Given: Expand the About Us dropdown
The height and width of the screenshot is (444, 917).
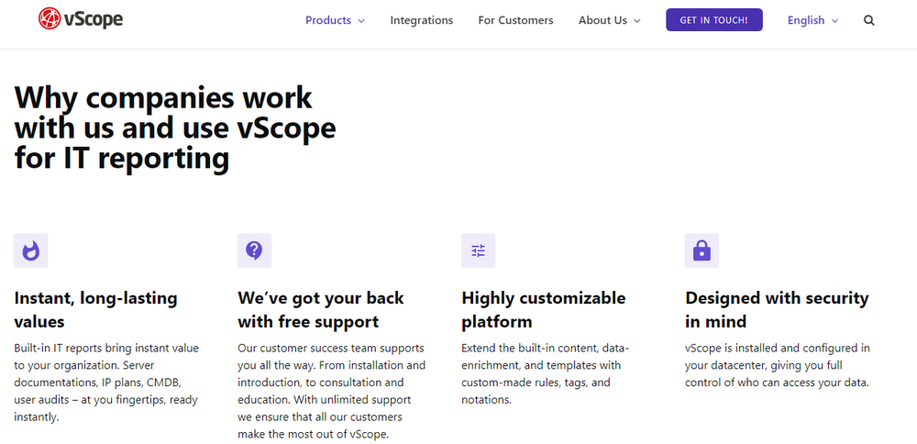Looking at the screenshot, I should coord(610,20).
